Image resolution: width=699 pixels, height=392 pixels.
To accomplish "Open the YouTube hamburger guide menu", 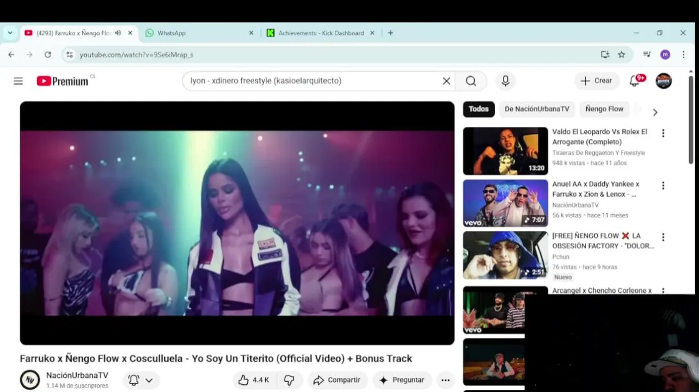I will tap(18, 81).
